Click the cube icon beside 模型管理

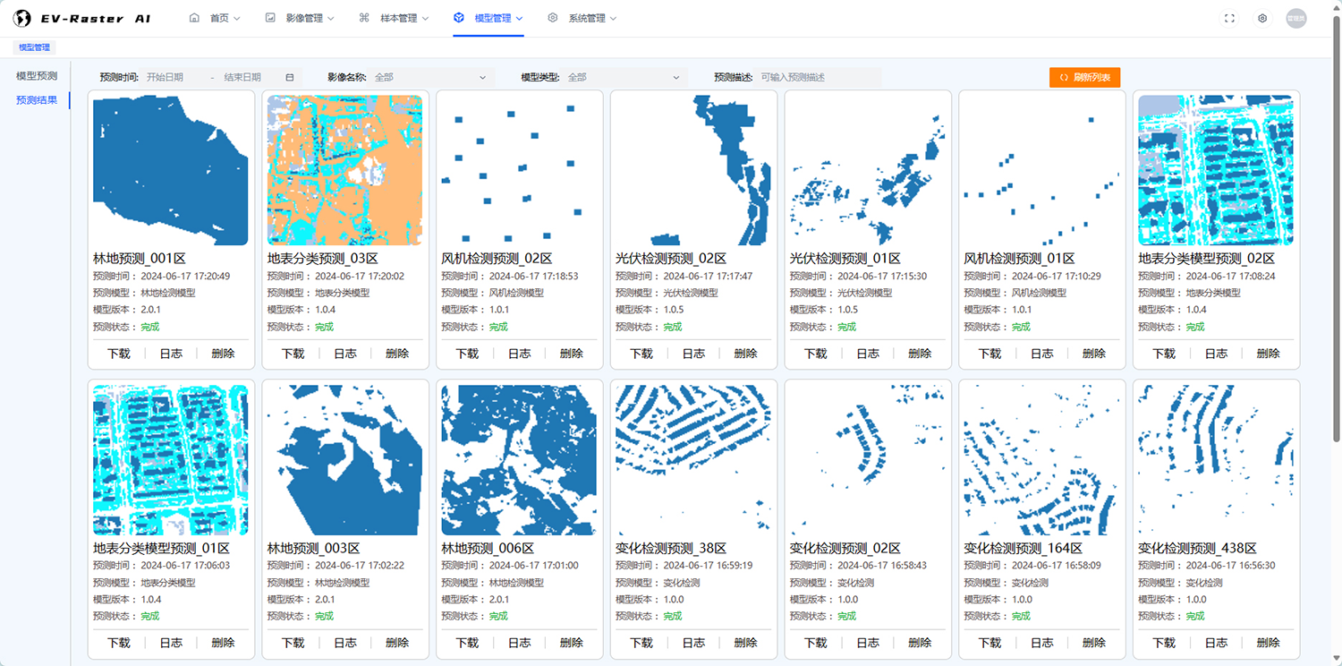[x=459, y=18]
